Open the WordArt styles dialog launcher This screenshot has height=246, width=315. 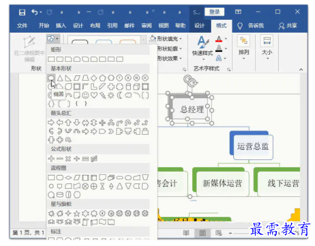click(x=229, y=70)
